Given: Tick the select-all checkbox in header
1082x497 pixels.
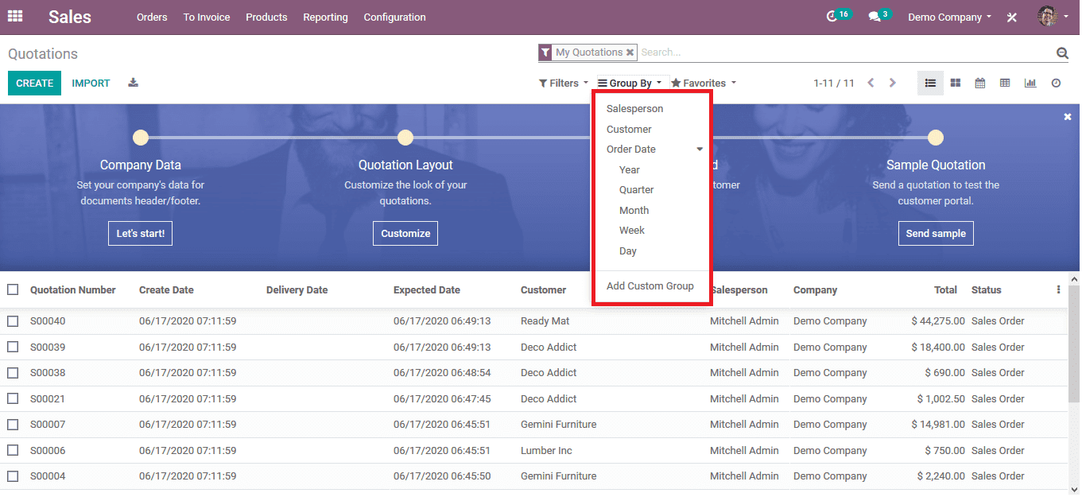Looking at the screenshot, I should pyautogui.click(x=13, y=289).
